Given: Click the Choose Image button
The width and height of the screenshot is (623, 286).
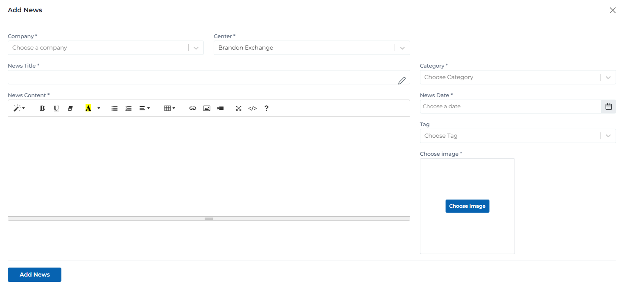Looking at the screenshot, I should 467,206.
